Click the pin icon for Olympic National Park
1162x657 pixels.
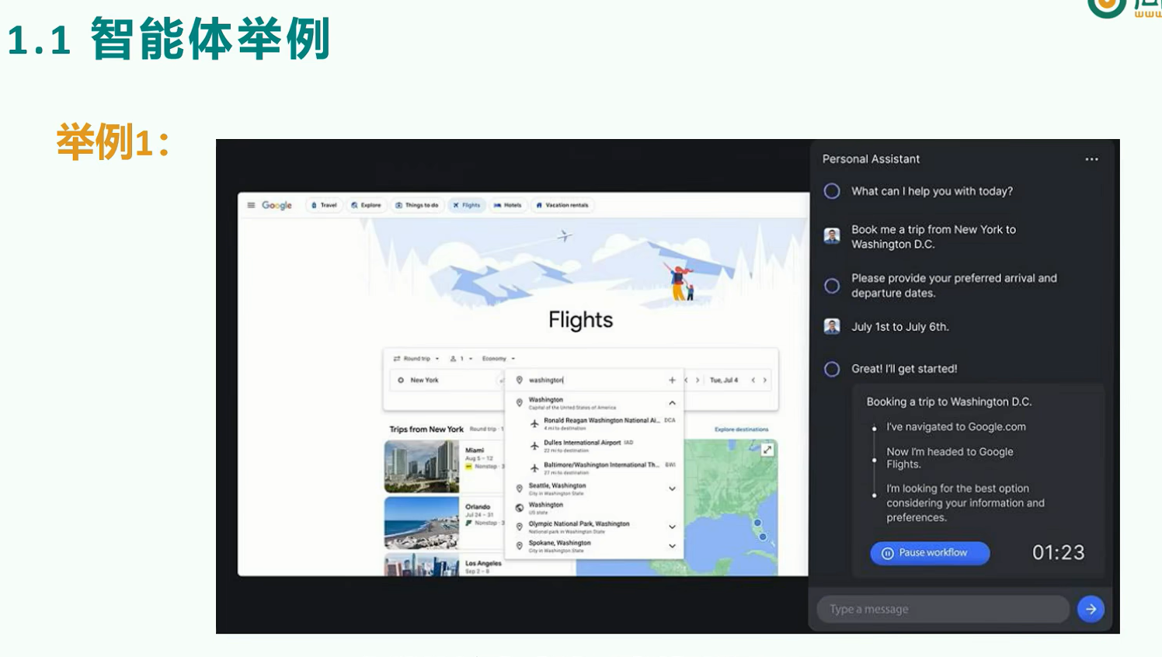coord(520,527)
